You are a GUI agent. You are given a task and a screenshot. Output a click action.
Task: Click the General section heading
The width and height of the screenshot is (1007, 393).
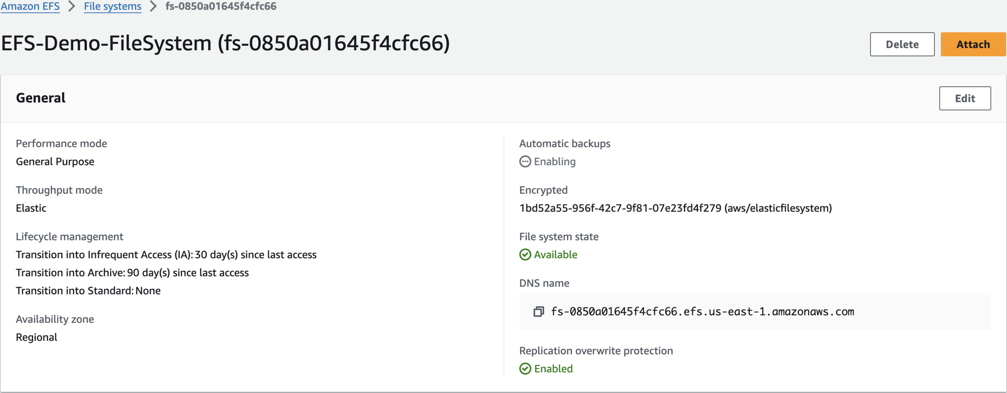click(41, 98)
